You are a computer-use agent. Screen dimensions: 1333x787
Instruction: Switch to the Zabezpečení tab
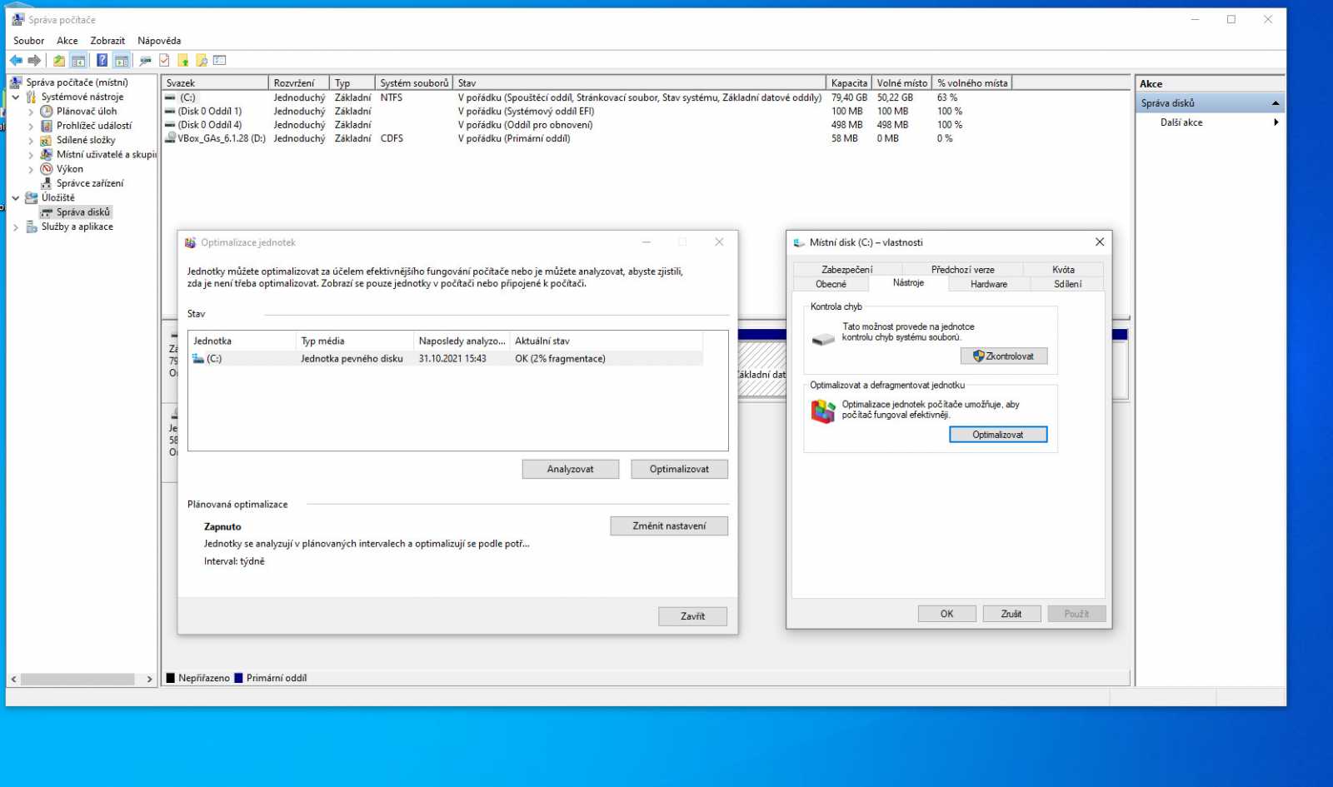tap(847, 269)
